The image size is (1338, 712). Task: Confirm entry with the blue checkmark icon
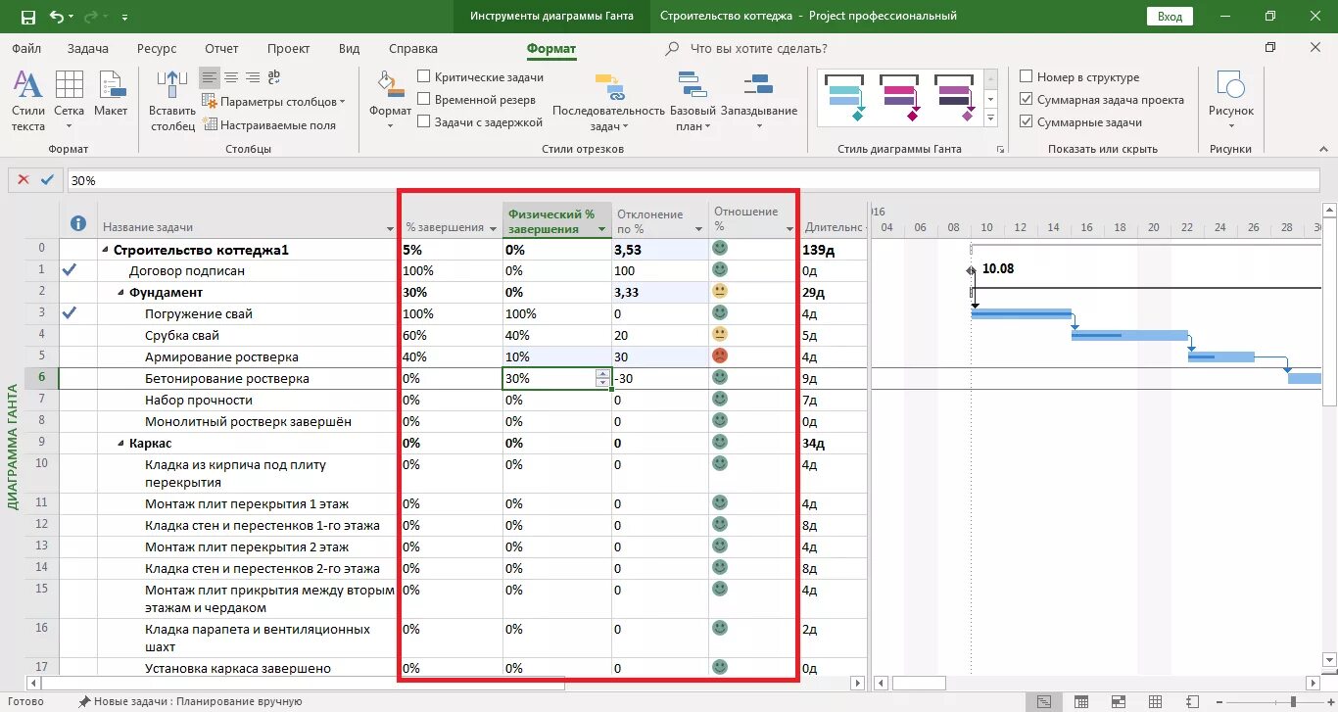[x=47, y=180]
